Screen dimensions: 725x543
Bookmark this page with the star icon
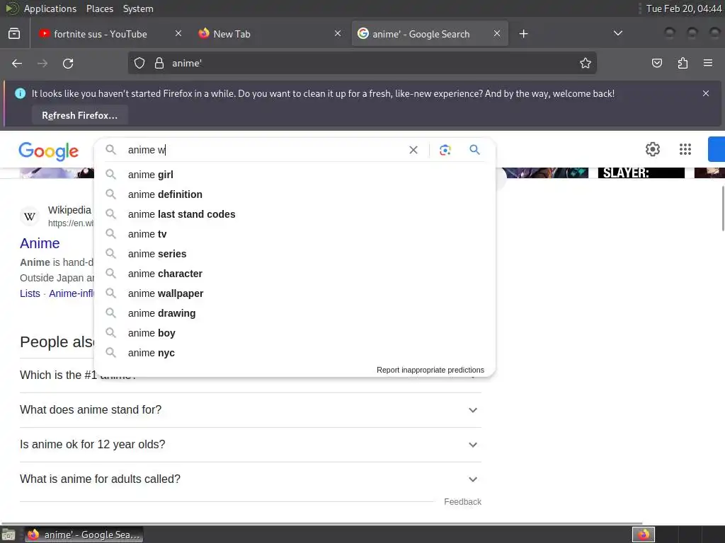[586, 63]
